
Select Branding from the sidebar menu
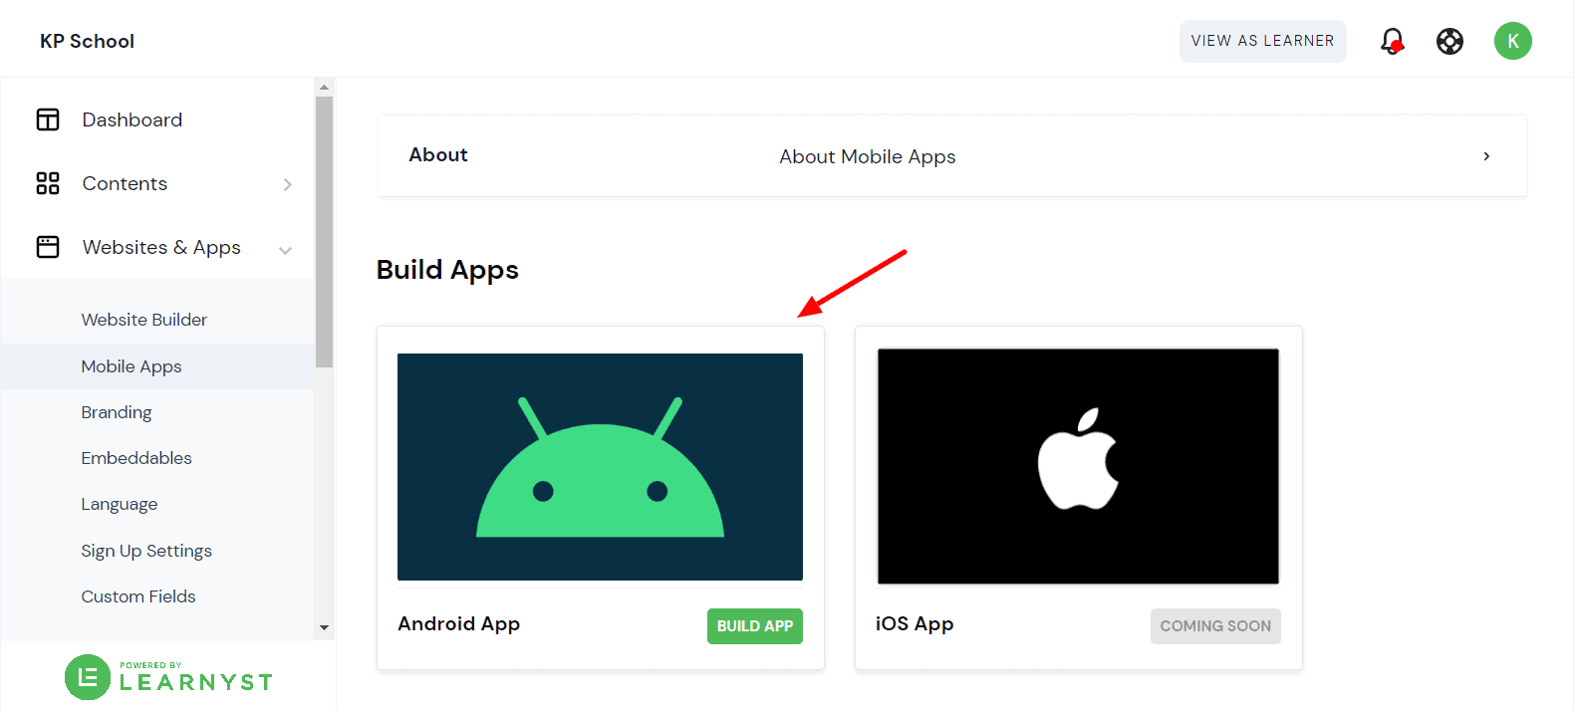[x=117, y=412]
